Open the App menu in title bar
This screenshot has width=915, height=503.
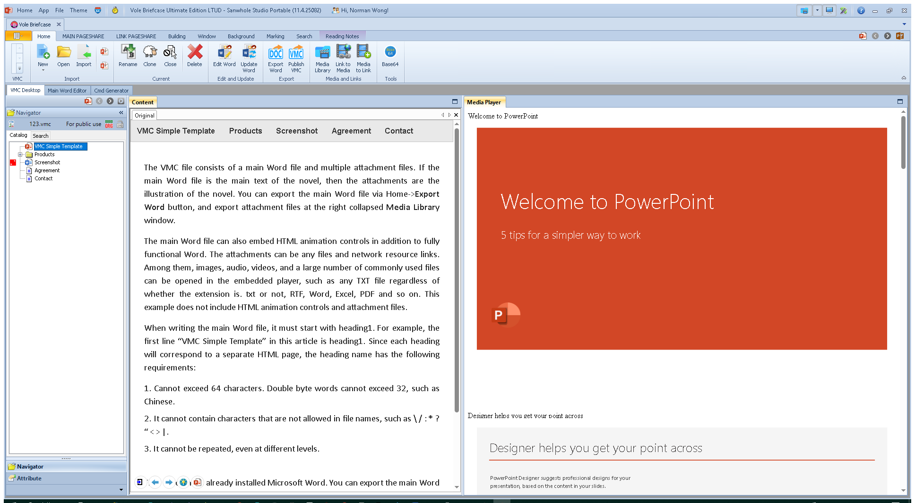pyautogui.click(x=44, y=10)
